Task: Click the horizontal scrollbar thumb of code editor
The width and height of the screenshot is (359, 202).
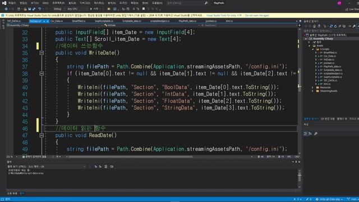Action: (130, 157)
